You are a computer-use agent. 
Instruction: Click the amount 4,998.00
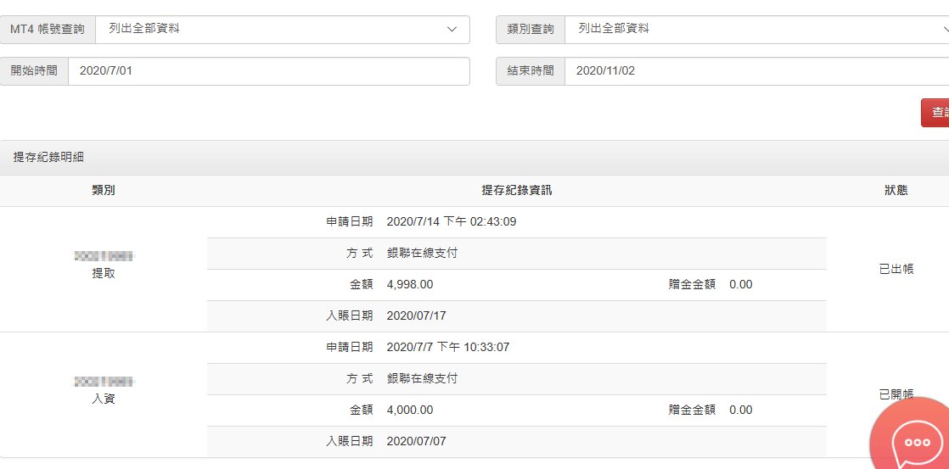[410, 285]
